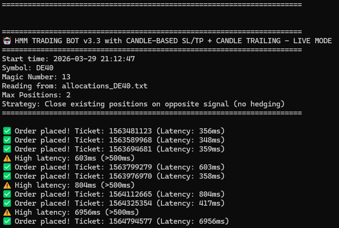Click the green check beside ticket 1563481123
Viewport: 339px width, 228px height.
click(x=7, y=131)
